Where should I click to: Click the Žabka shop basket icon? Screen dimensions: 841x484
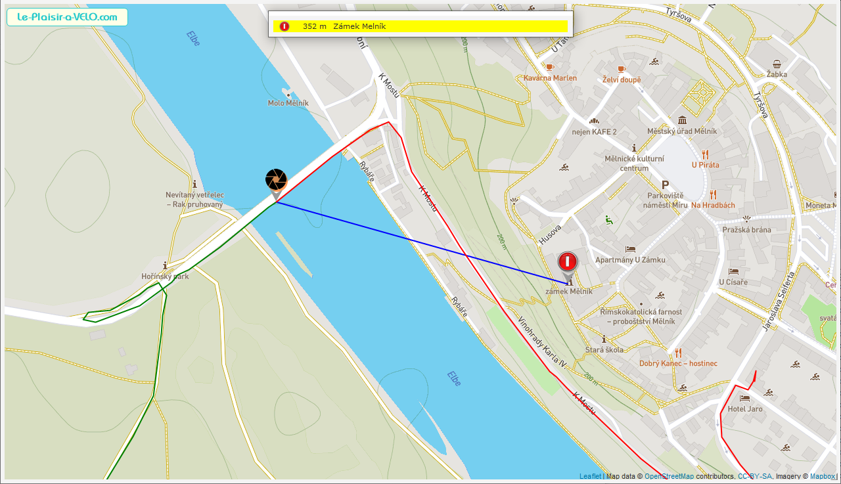(x=777, y=64)
